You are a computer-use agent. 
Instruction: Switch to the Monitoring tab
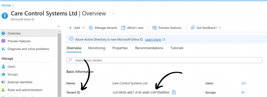coord(96,48)
